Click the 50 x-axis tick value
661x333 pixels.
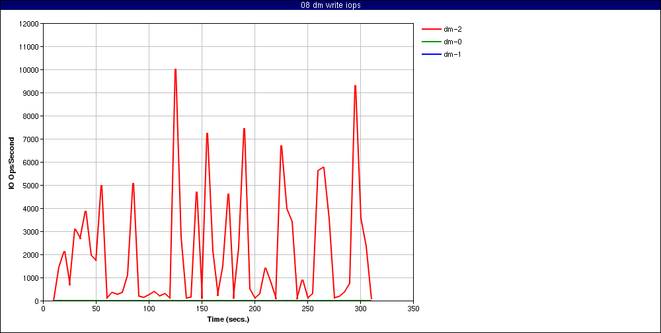coord(96,309)
